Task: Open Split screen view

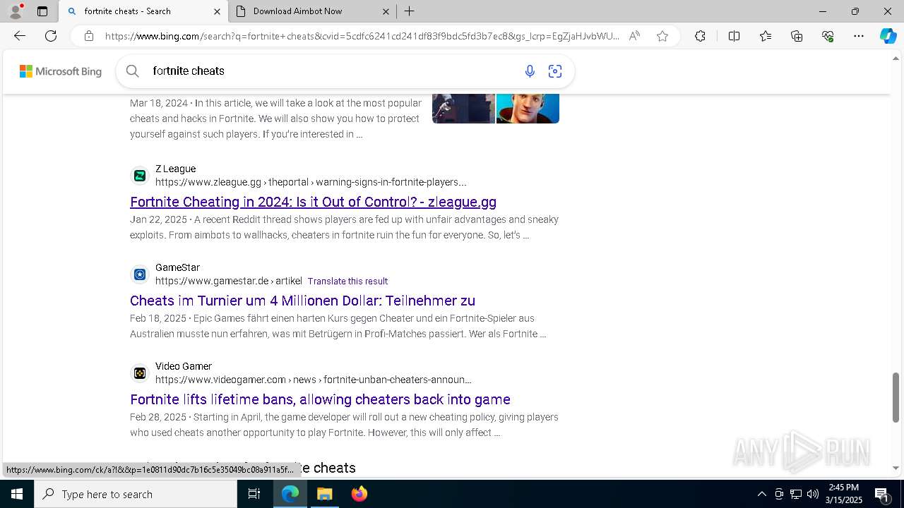Action: (734, 36)
